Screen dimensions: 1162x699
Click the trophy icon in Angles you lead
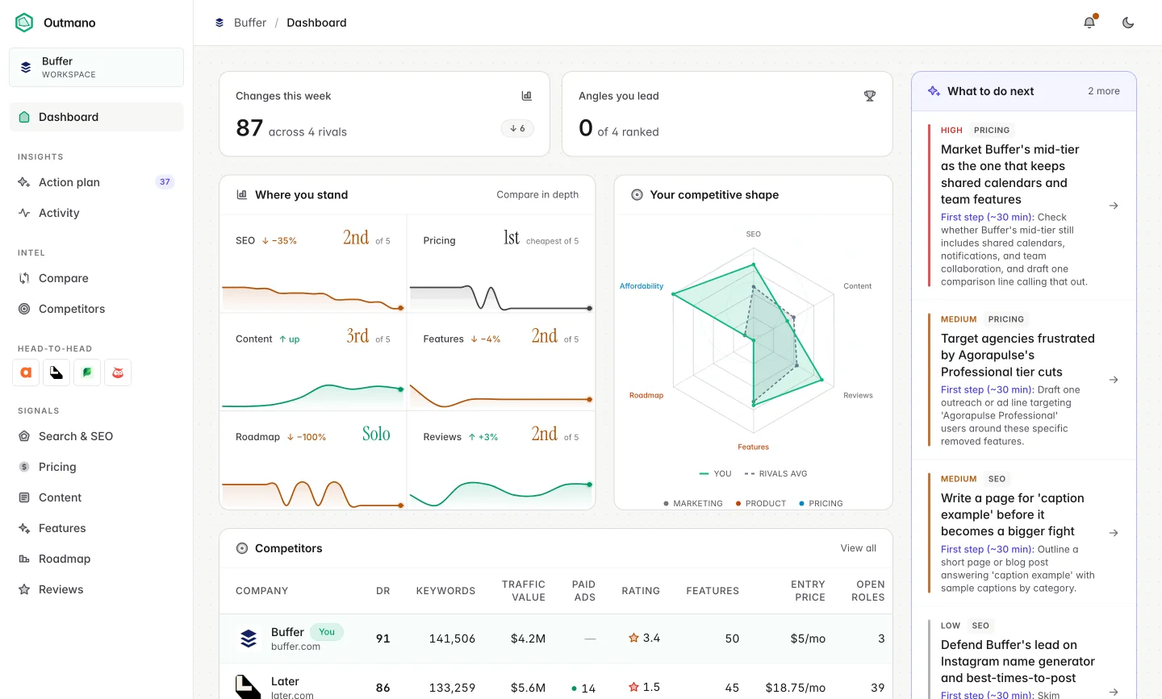pos(870,96)
